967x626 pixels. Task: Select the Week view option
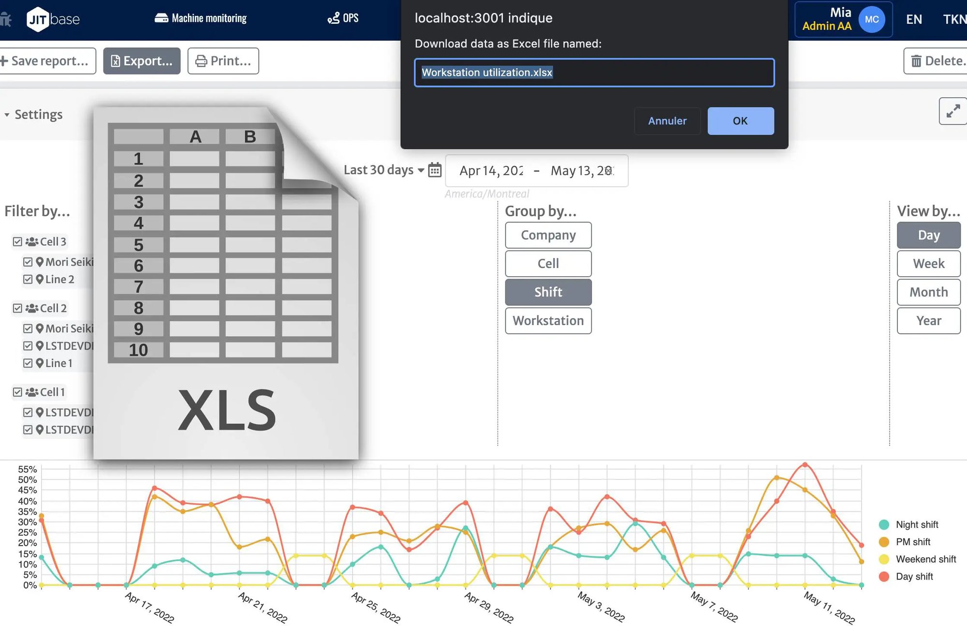[928, 263]
